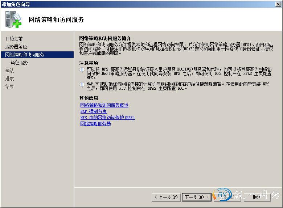Viewport: 283px width, 208px height.
Task: Select the 确认 step in the sidebar
Action: point(9,71)
